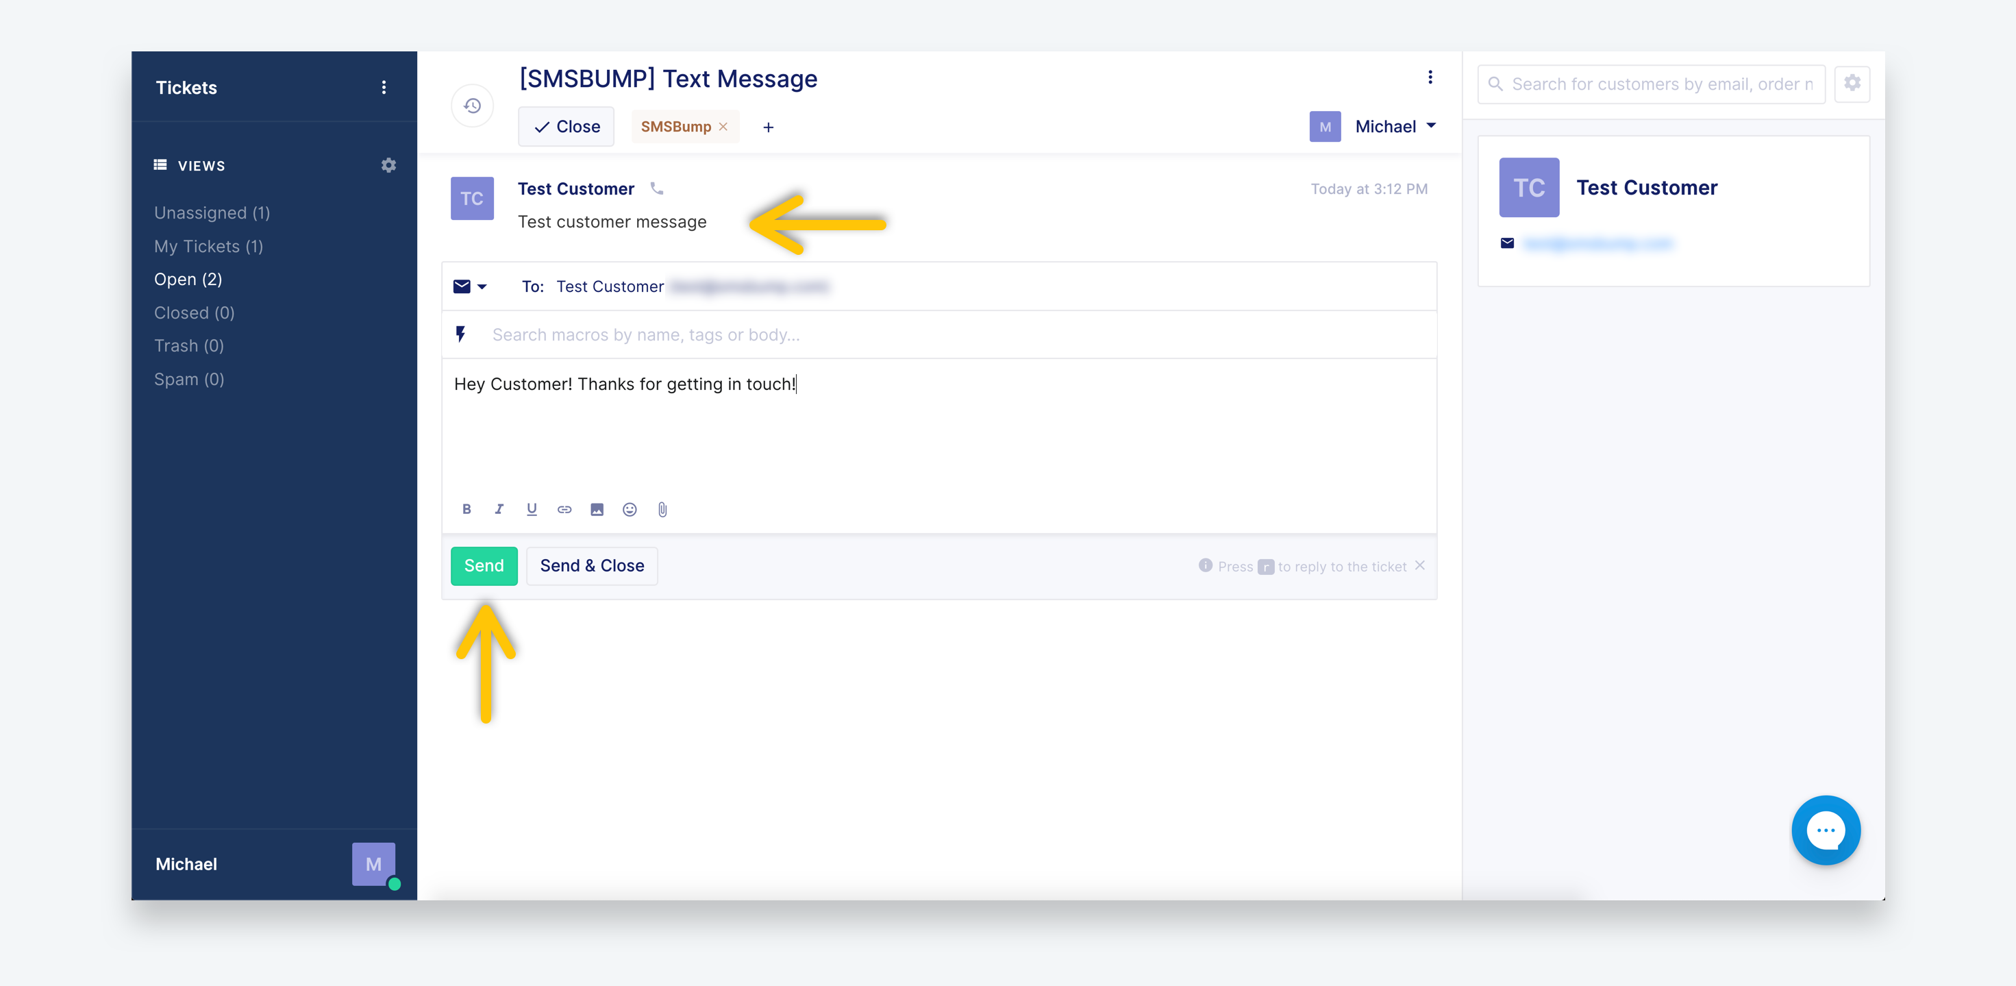Image resolution: width=2016 pixels, height=986 pixels.
Task: Click the TC avatar beside the message
Action: point(472,198)
